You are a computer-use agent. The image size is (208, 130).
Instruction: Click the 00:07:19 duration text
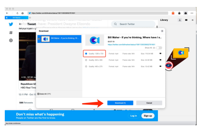(x=111, y=41)
